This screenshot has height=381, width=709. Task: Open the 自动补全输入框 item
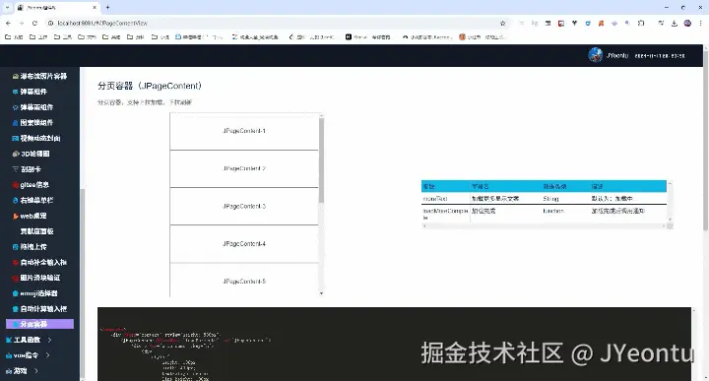point(39,262)
